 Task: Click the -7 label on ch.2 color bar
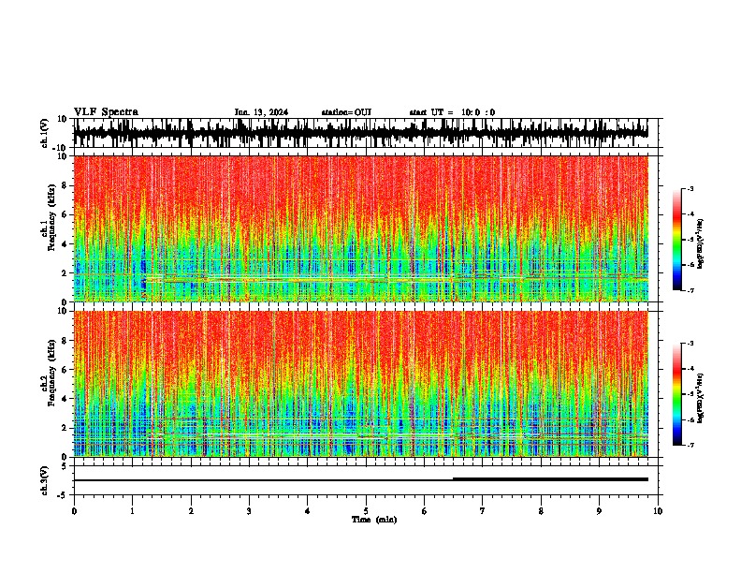(x=690, y=445)
